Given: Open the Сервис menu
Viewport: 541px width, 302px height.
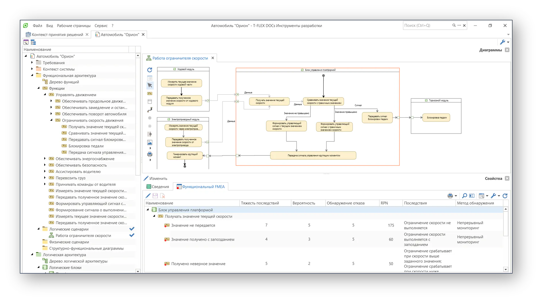Looking at the screenshot, I should (x=101, y=26).
